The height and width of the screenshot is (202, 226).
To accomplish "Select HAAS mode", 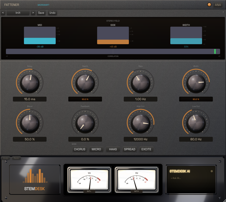I will pos(113,149).
